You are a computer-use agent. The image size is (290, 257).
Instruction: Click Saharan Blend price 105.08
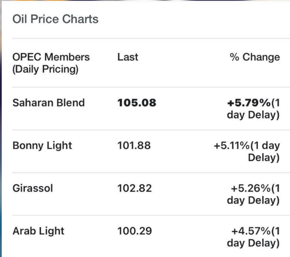[137, 103]
